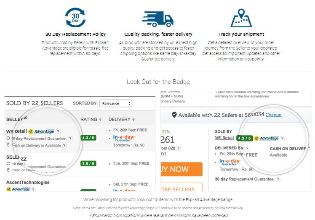This screenshot has width=315, height=220.
Task: Click the help icon next to AscentTechnologies Advantage badge
Action: [x=33, y=189]
